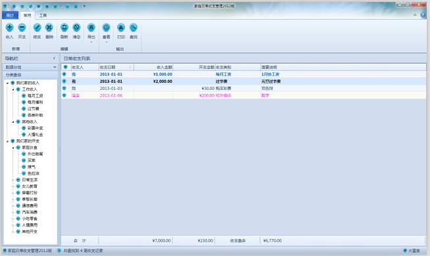Refresh the list with the 刷新 icon
The width and height of the screenshot is (430, 256).
point(64,28)
